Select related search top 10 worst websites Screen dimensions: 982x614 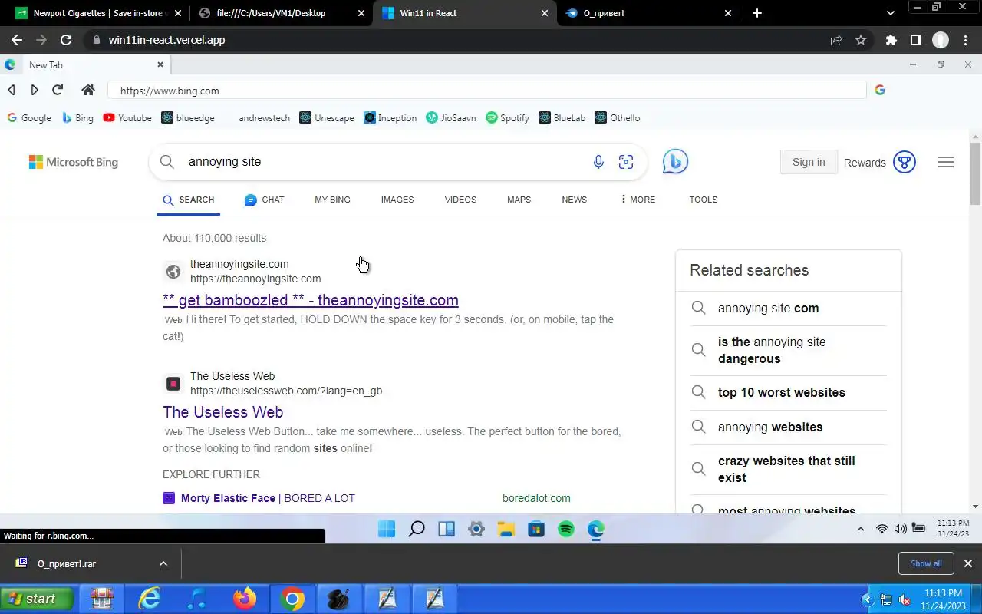point(782,392)
